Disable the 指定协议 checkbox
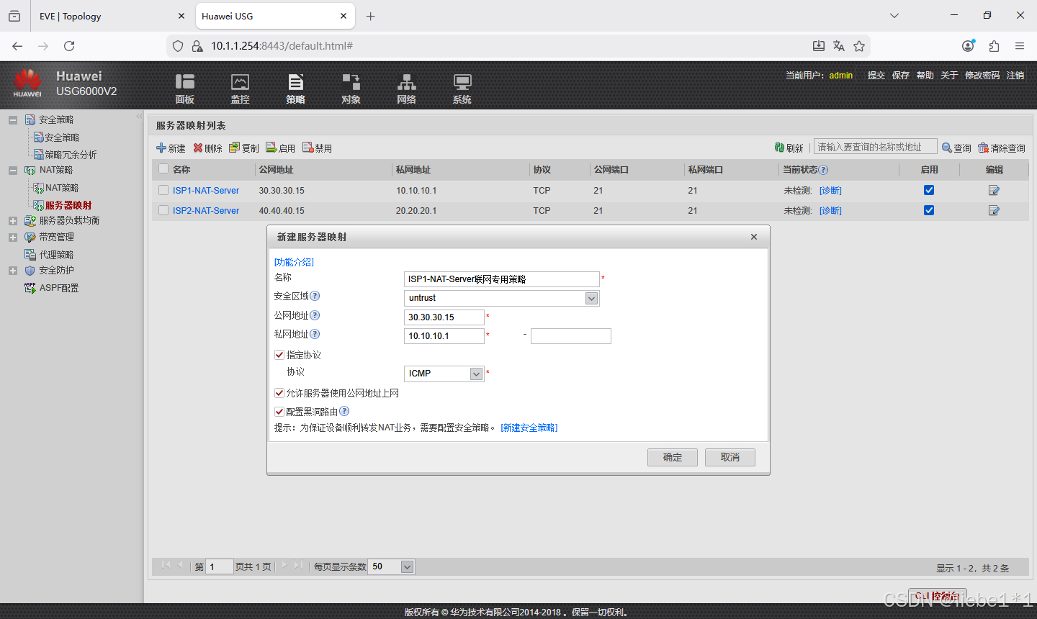Screen dimensions: 1037x619 point(279,355)
